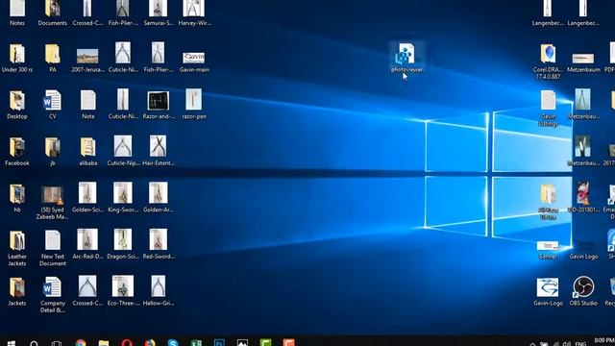615x346 pixels.
Task: Select the photoviewer desktop icon
Action: click(x=406, y=58)
